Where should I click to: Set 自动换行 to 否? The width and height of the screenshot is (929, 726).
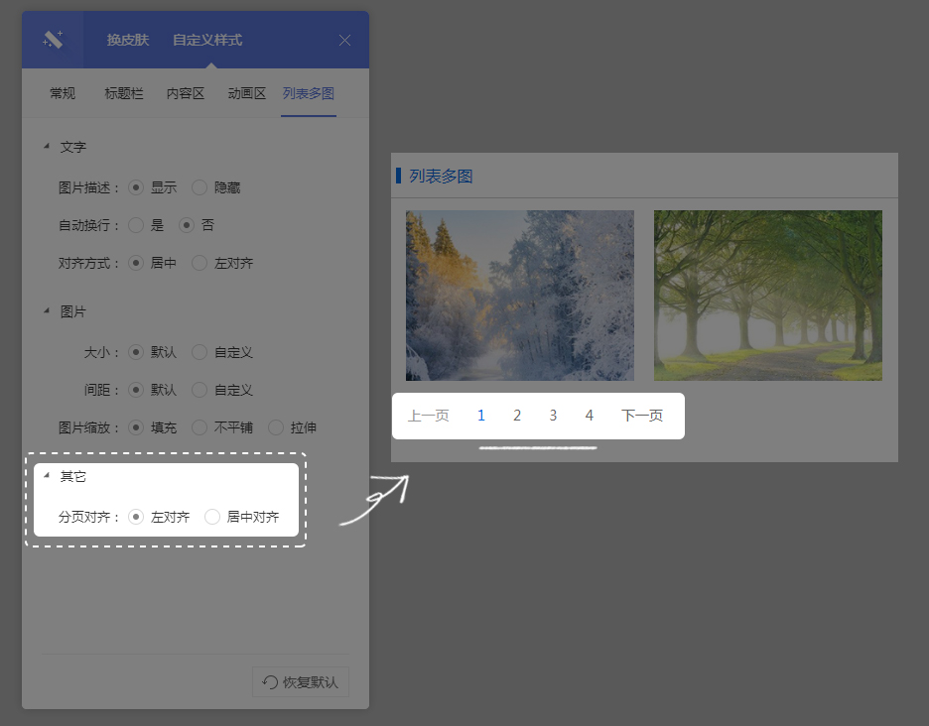pos(187,225)
